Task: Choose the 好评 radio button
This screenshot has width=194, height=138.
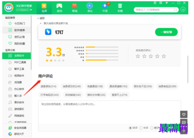Action: 130,128
